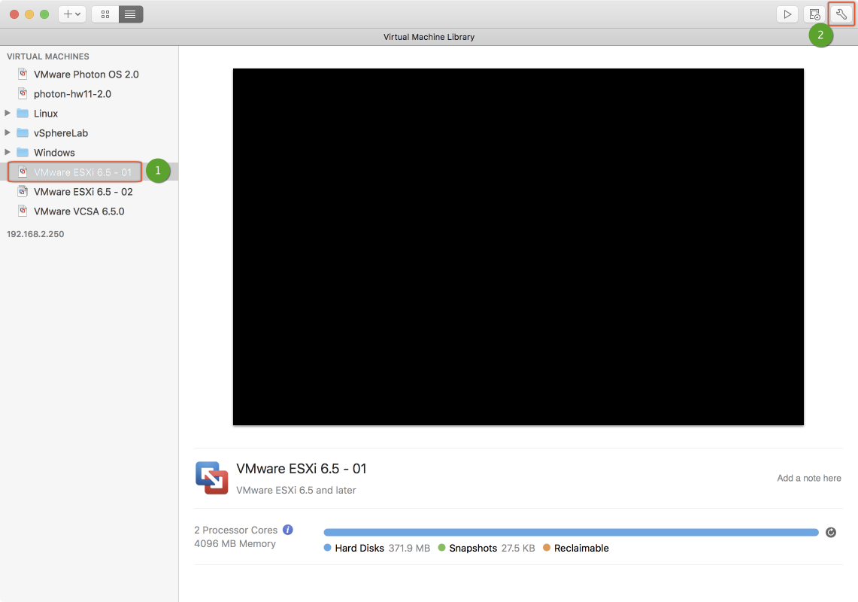Refresh disk usage with circular icon
This screenshot has height=602, width=858.
coord(831,533)
